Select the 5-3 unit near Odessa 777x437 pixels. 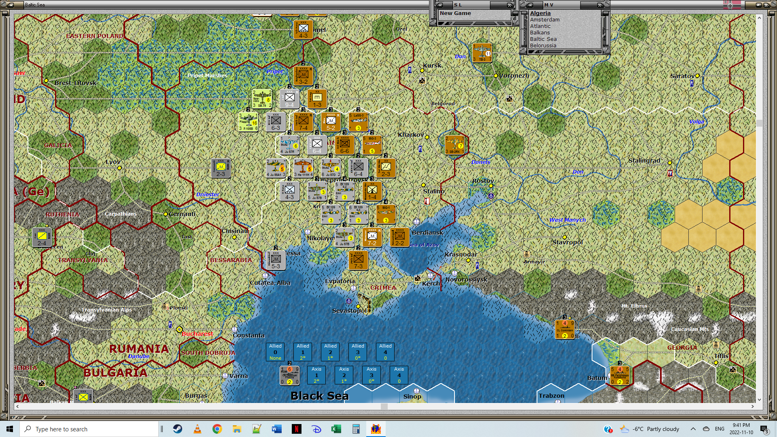point(276,260)
